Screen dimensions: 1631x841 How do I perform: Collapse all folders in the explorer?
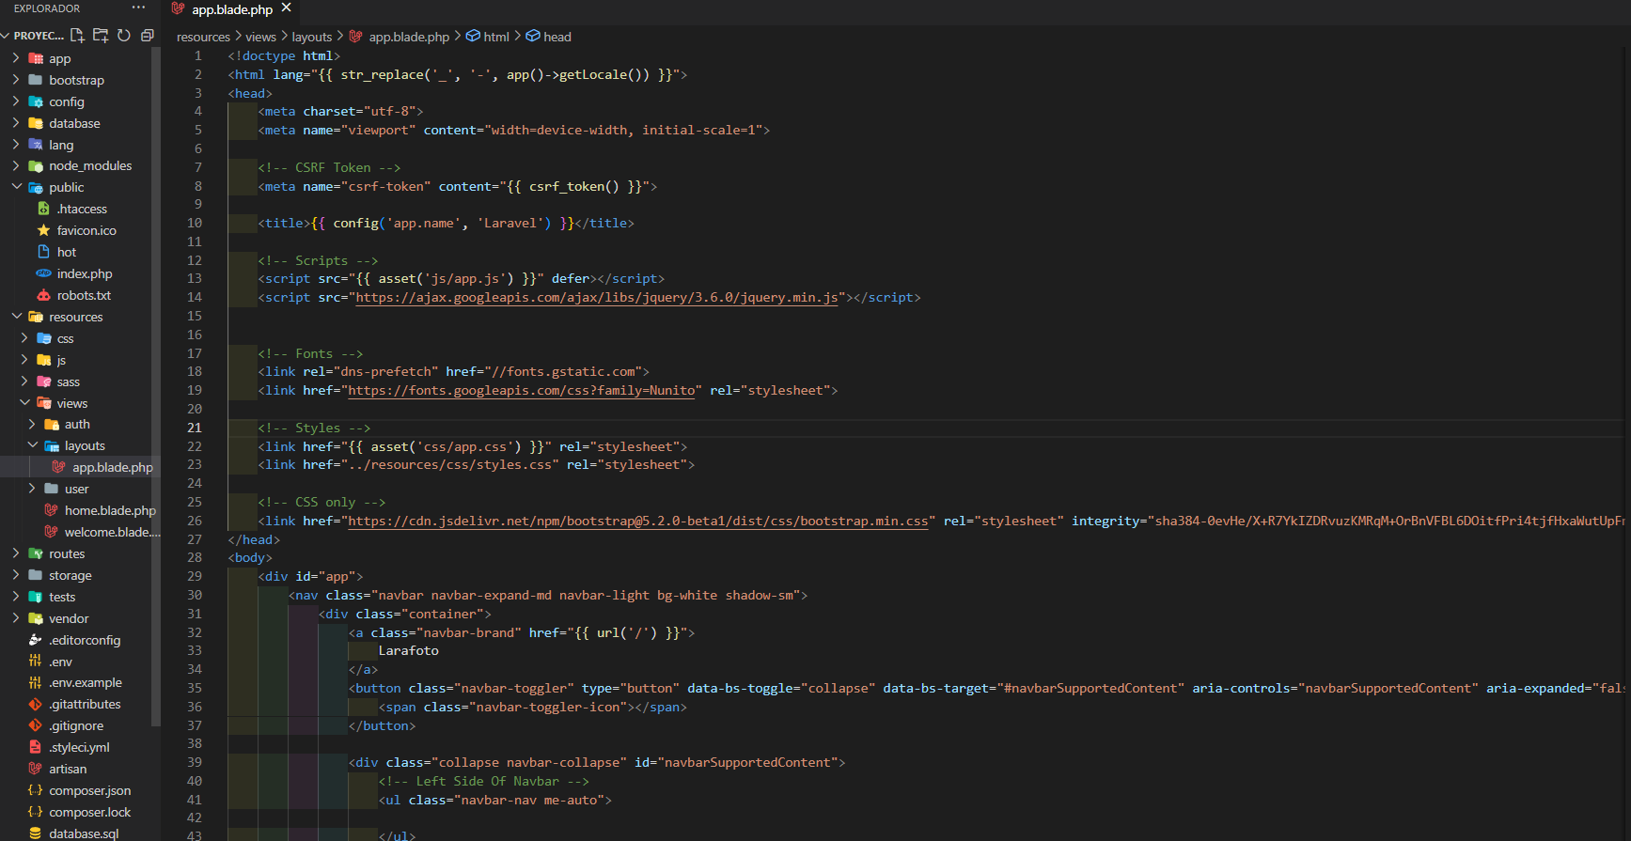click(148, 36)
